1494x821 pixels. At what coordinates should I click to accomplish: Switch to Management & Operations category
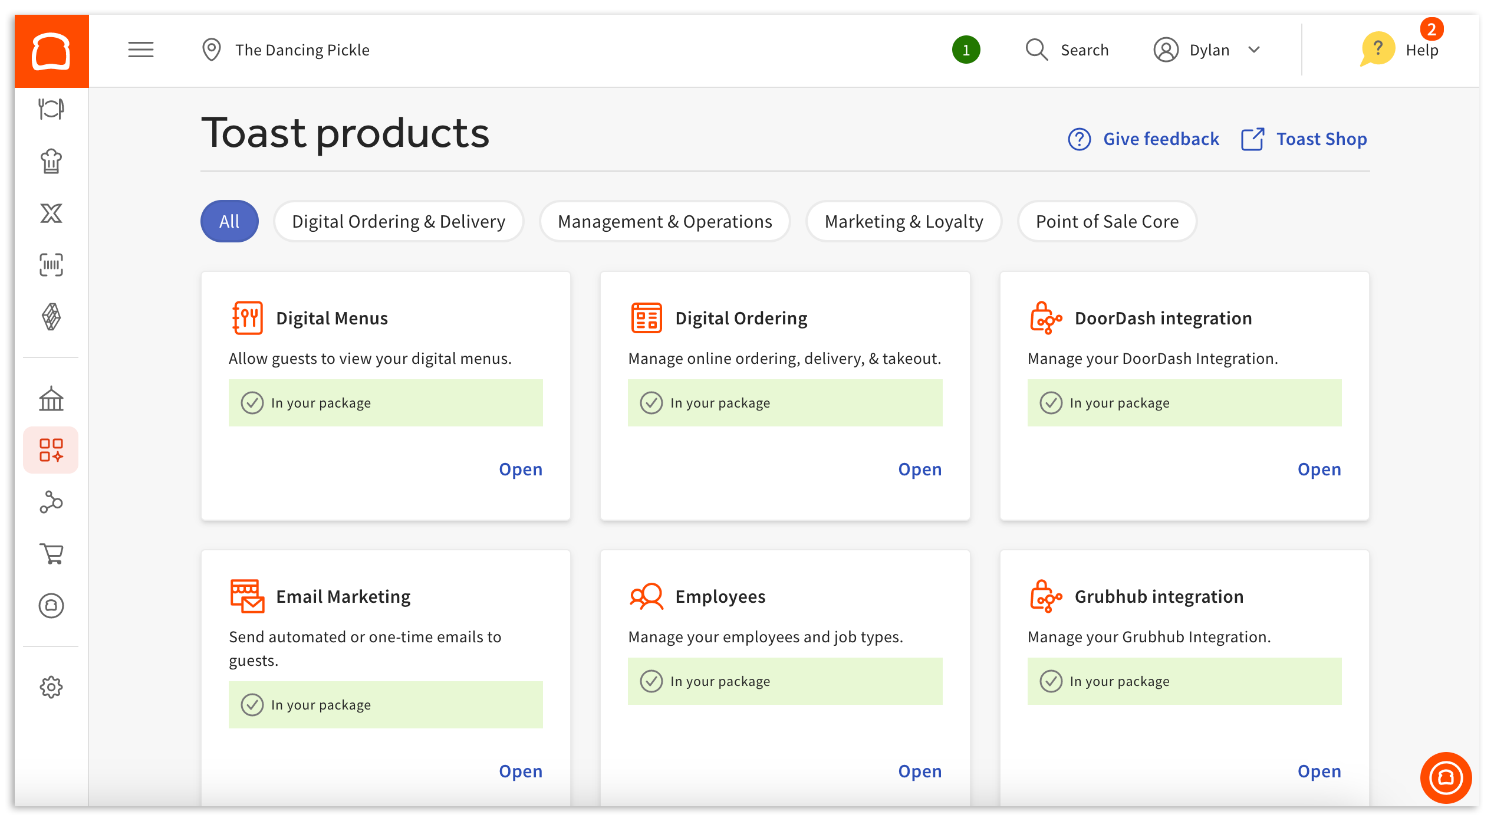[x=664, y=222]
